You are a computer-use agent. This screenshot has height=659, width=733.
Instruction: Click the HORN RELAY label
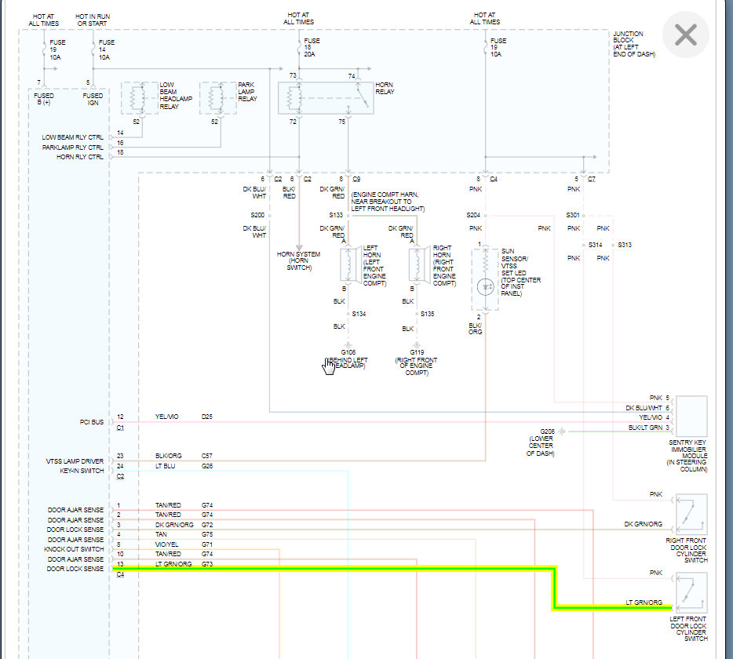[x=385, y=89]
